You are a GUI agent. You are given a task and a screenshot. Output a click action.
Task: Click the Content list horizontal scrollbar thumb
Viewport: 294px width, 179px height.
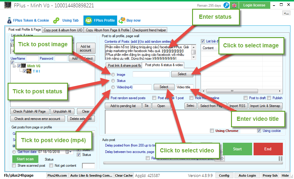232,91
